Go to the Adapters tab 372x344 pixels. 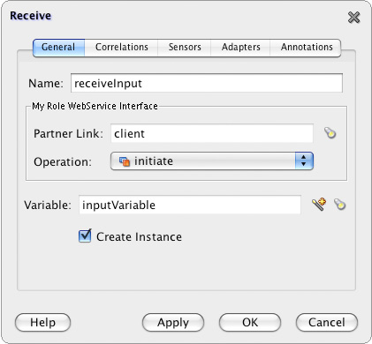click(240, 47)
